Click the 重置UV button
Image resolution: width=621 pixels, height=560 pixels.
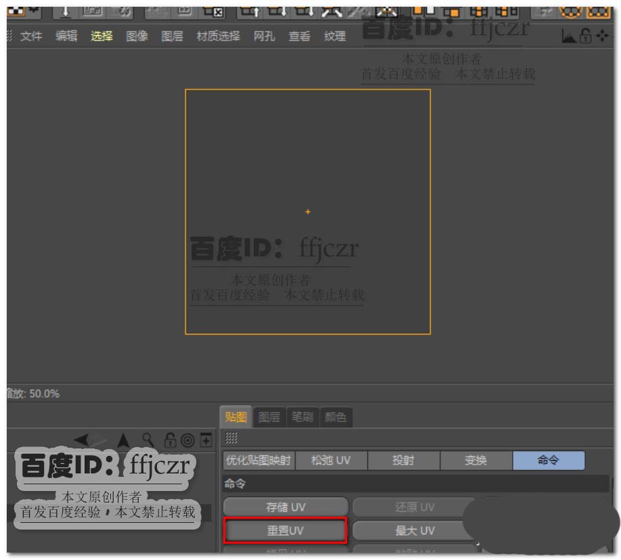[x=285, y=530]
